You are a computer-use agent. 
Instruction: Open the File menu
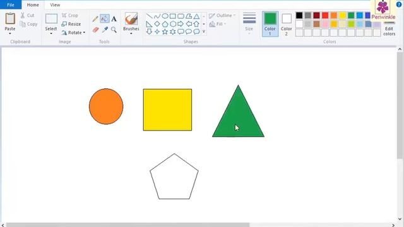11,4
